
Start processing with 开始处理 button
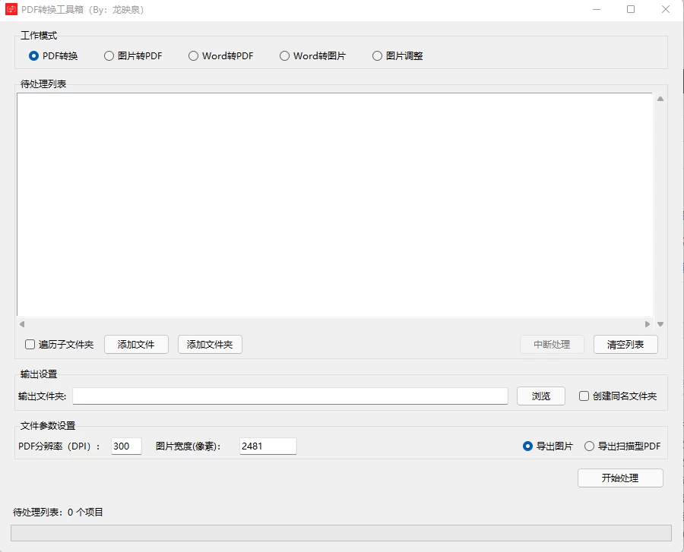620,478
